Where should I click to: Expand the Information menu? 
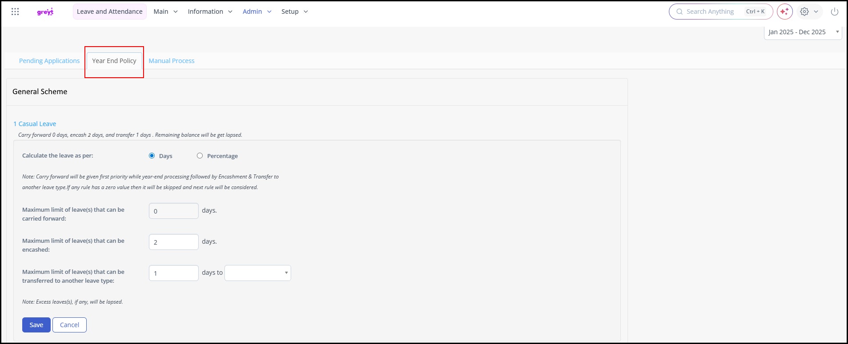[x=210, y=12]
